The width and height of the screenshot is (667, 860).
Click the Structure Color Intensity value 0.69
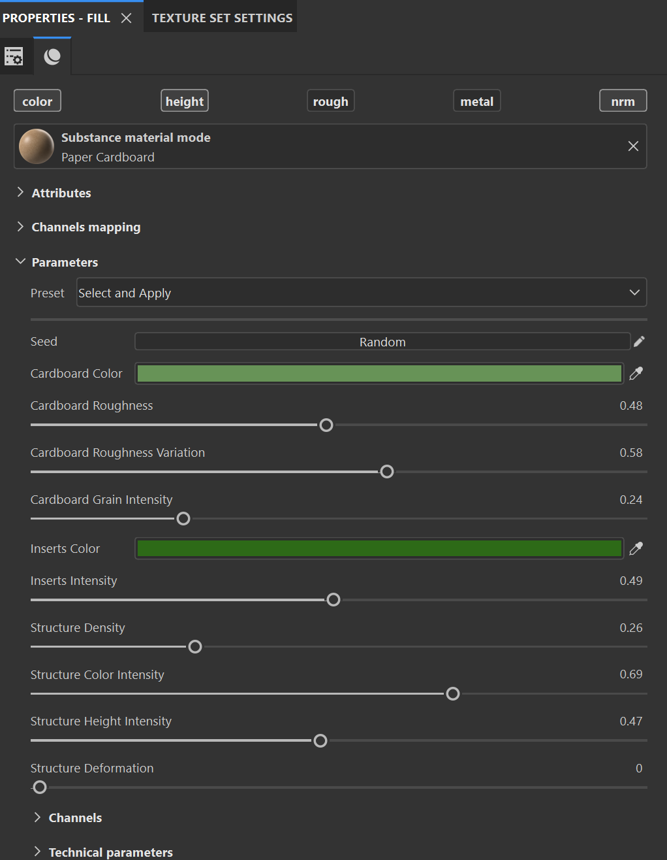click(x=631, y=674)
